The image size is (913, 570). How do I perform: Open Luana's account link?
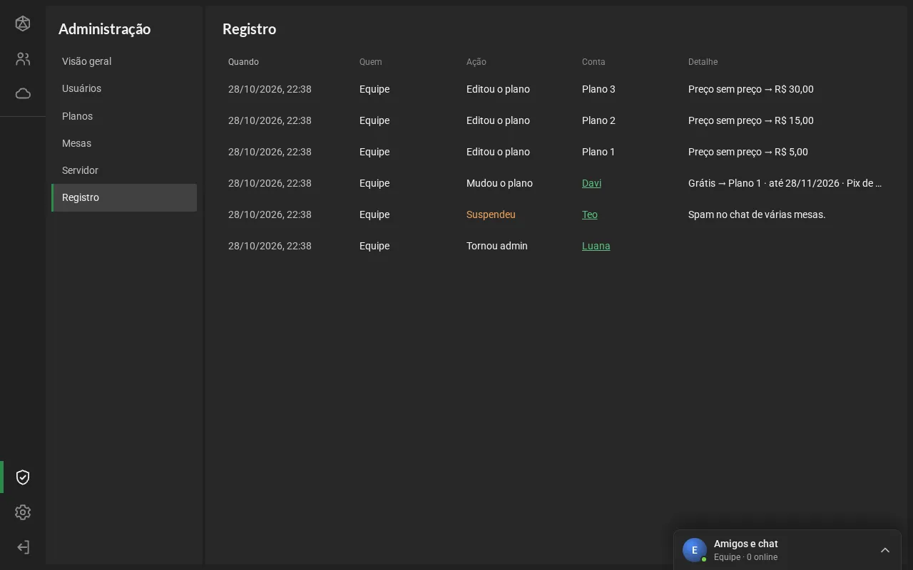(x=596, y=246)
